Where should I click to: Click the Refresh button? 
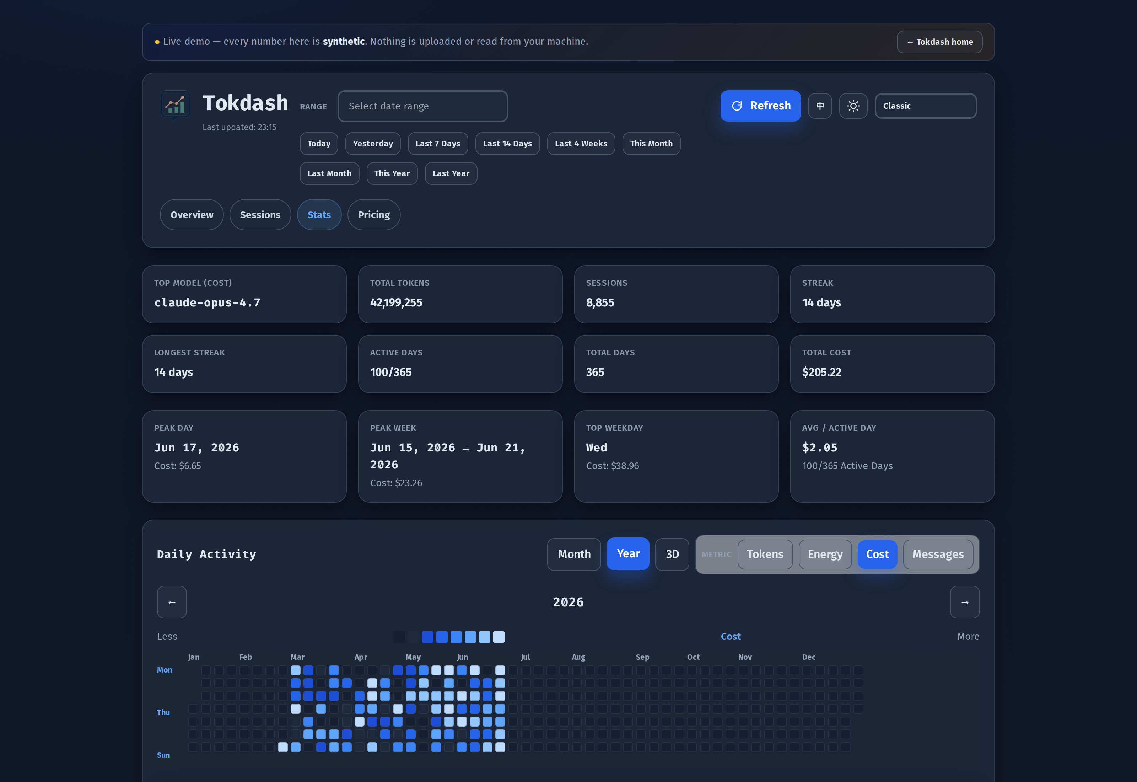760,106
